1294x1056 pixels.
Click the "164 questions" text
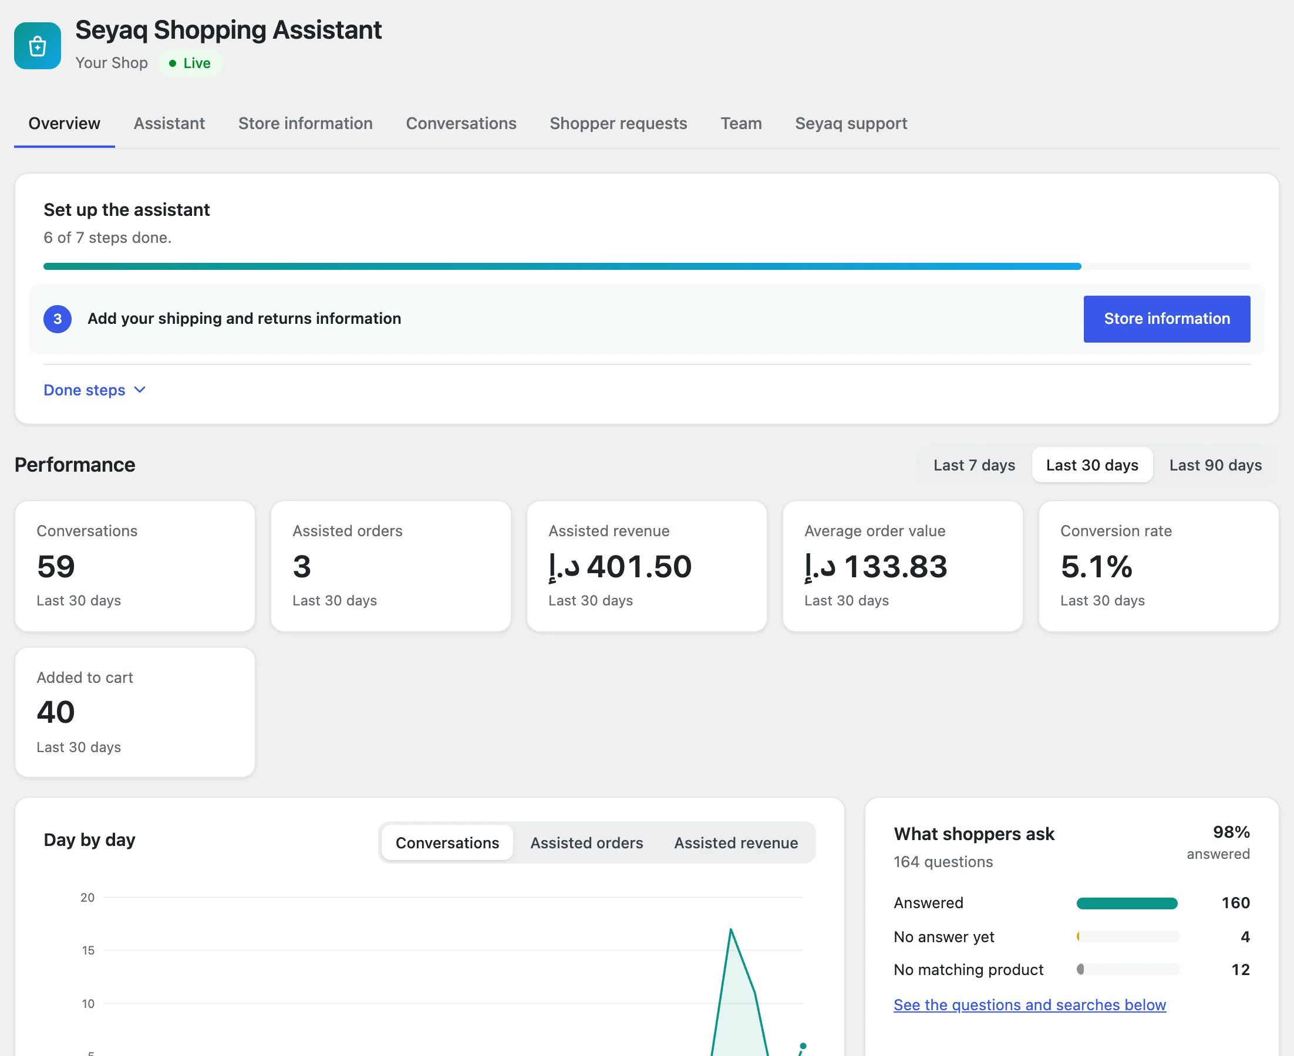pyautogui.click(x=943, y=862)
